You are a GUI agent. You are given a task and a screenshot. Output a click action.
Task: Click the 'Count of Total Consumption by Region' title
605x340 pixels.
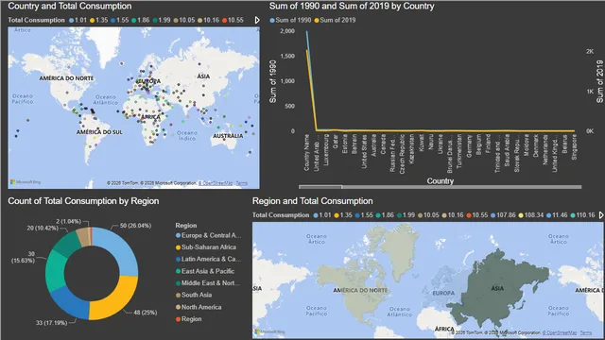[x=83, y=201]
